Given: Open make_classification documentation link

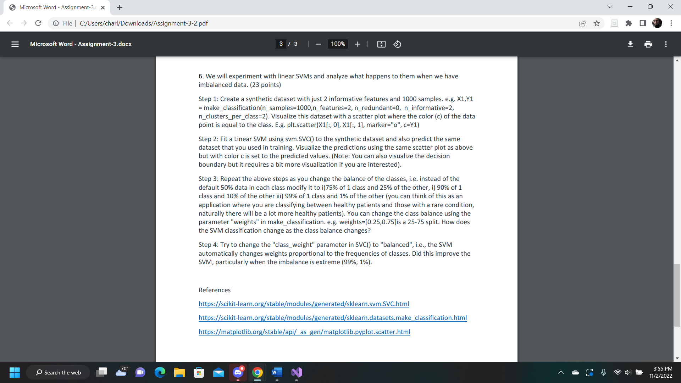Looking at the screenshot, I should click(x=333, y=317).
